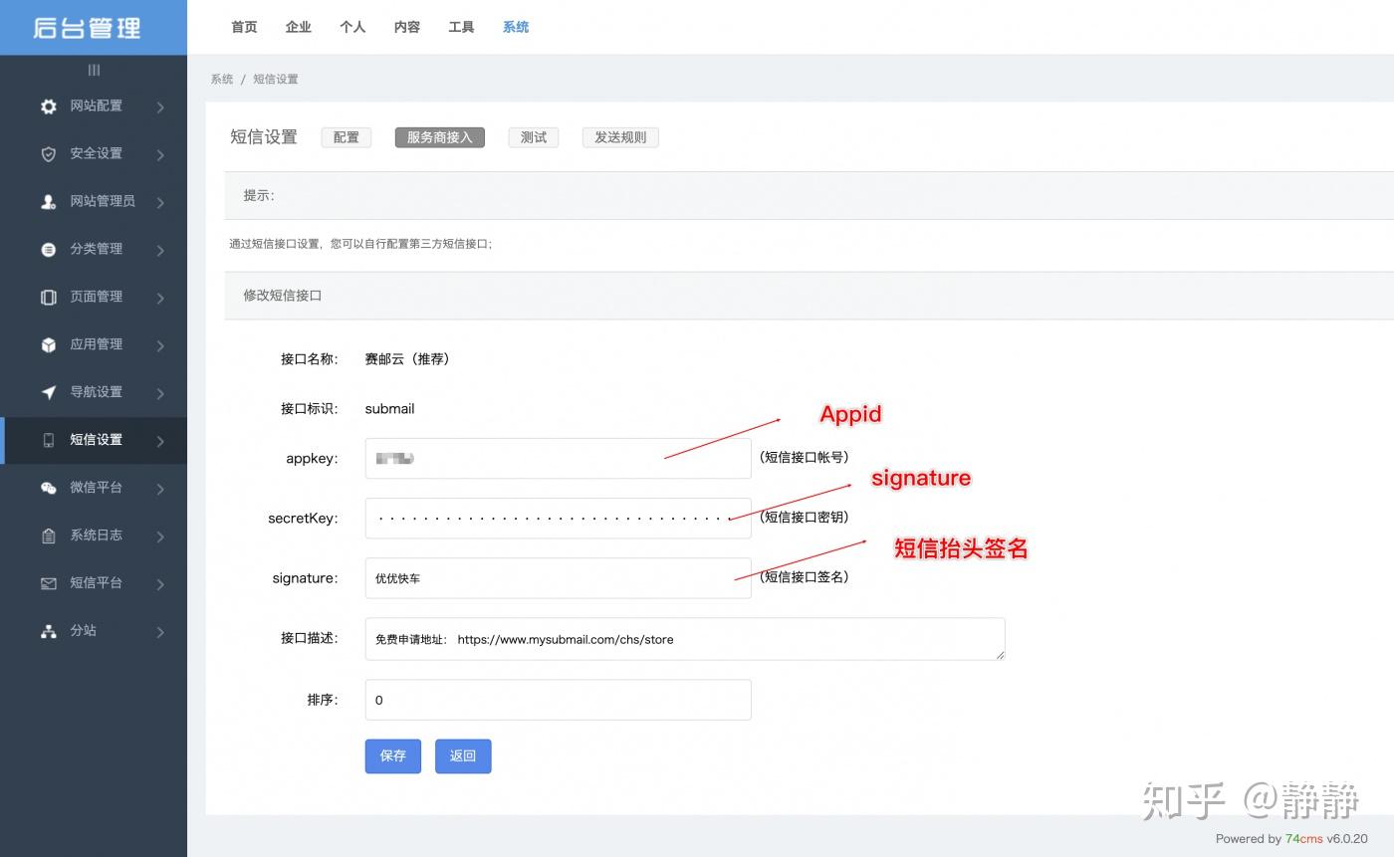The height and width of the screenshot is (857, 1394).
Task: Open the 内容 top menu
Action: (x=407, y=27)
